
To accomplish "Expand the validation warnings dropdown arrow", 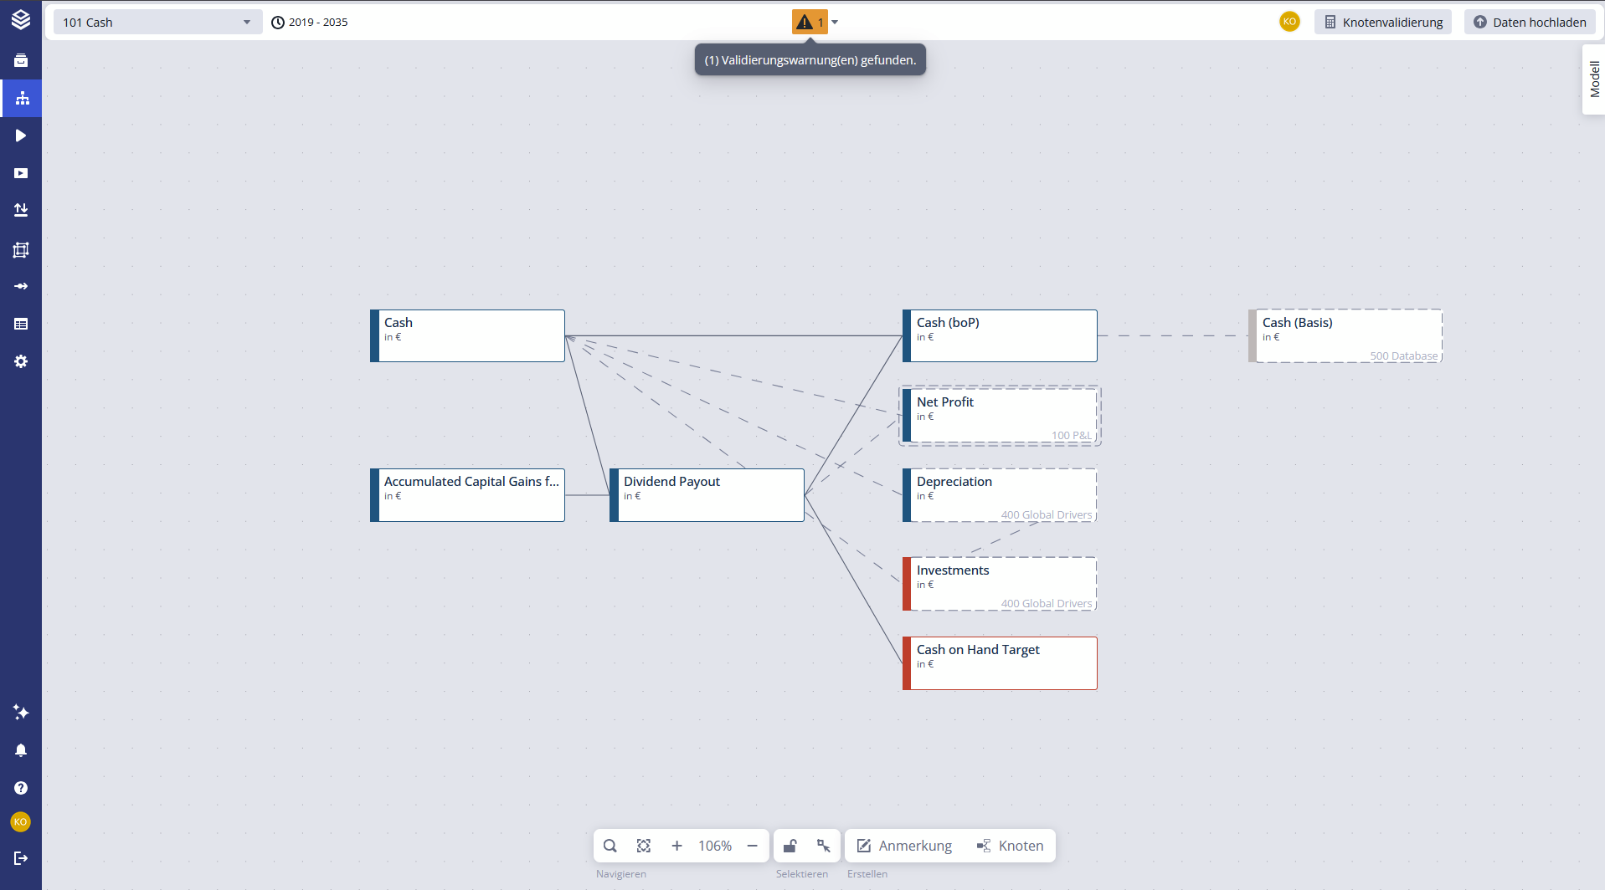I will click(x=835, y=23).
